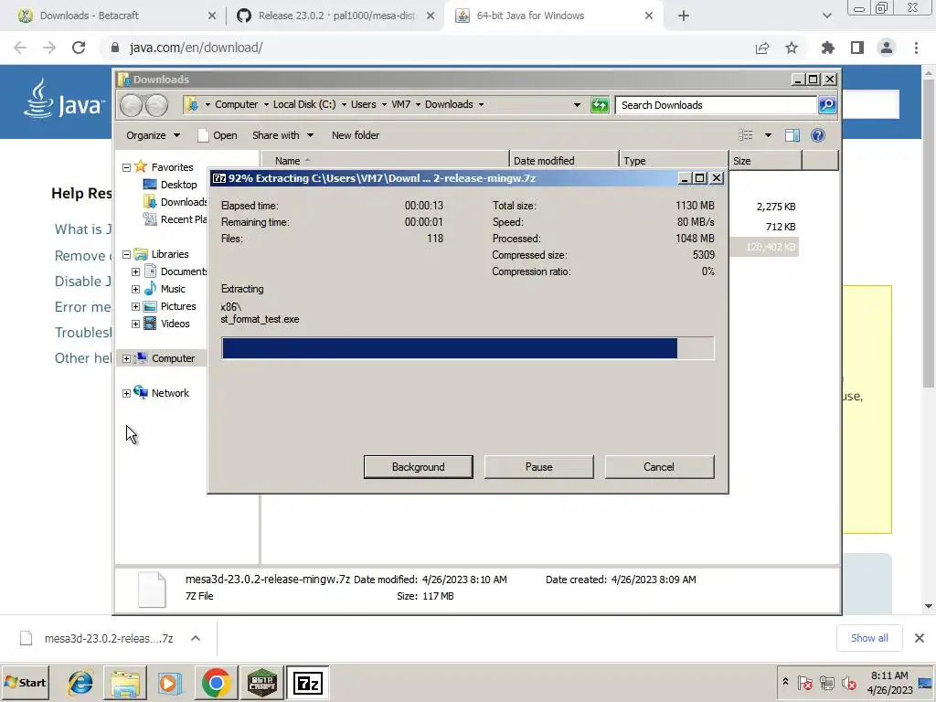Expand the Network tree node

pos(126,393)
